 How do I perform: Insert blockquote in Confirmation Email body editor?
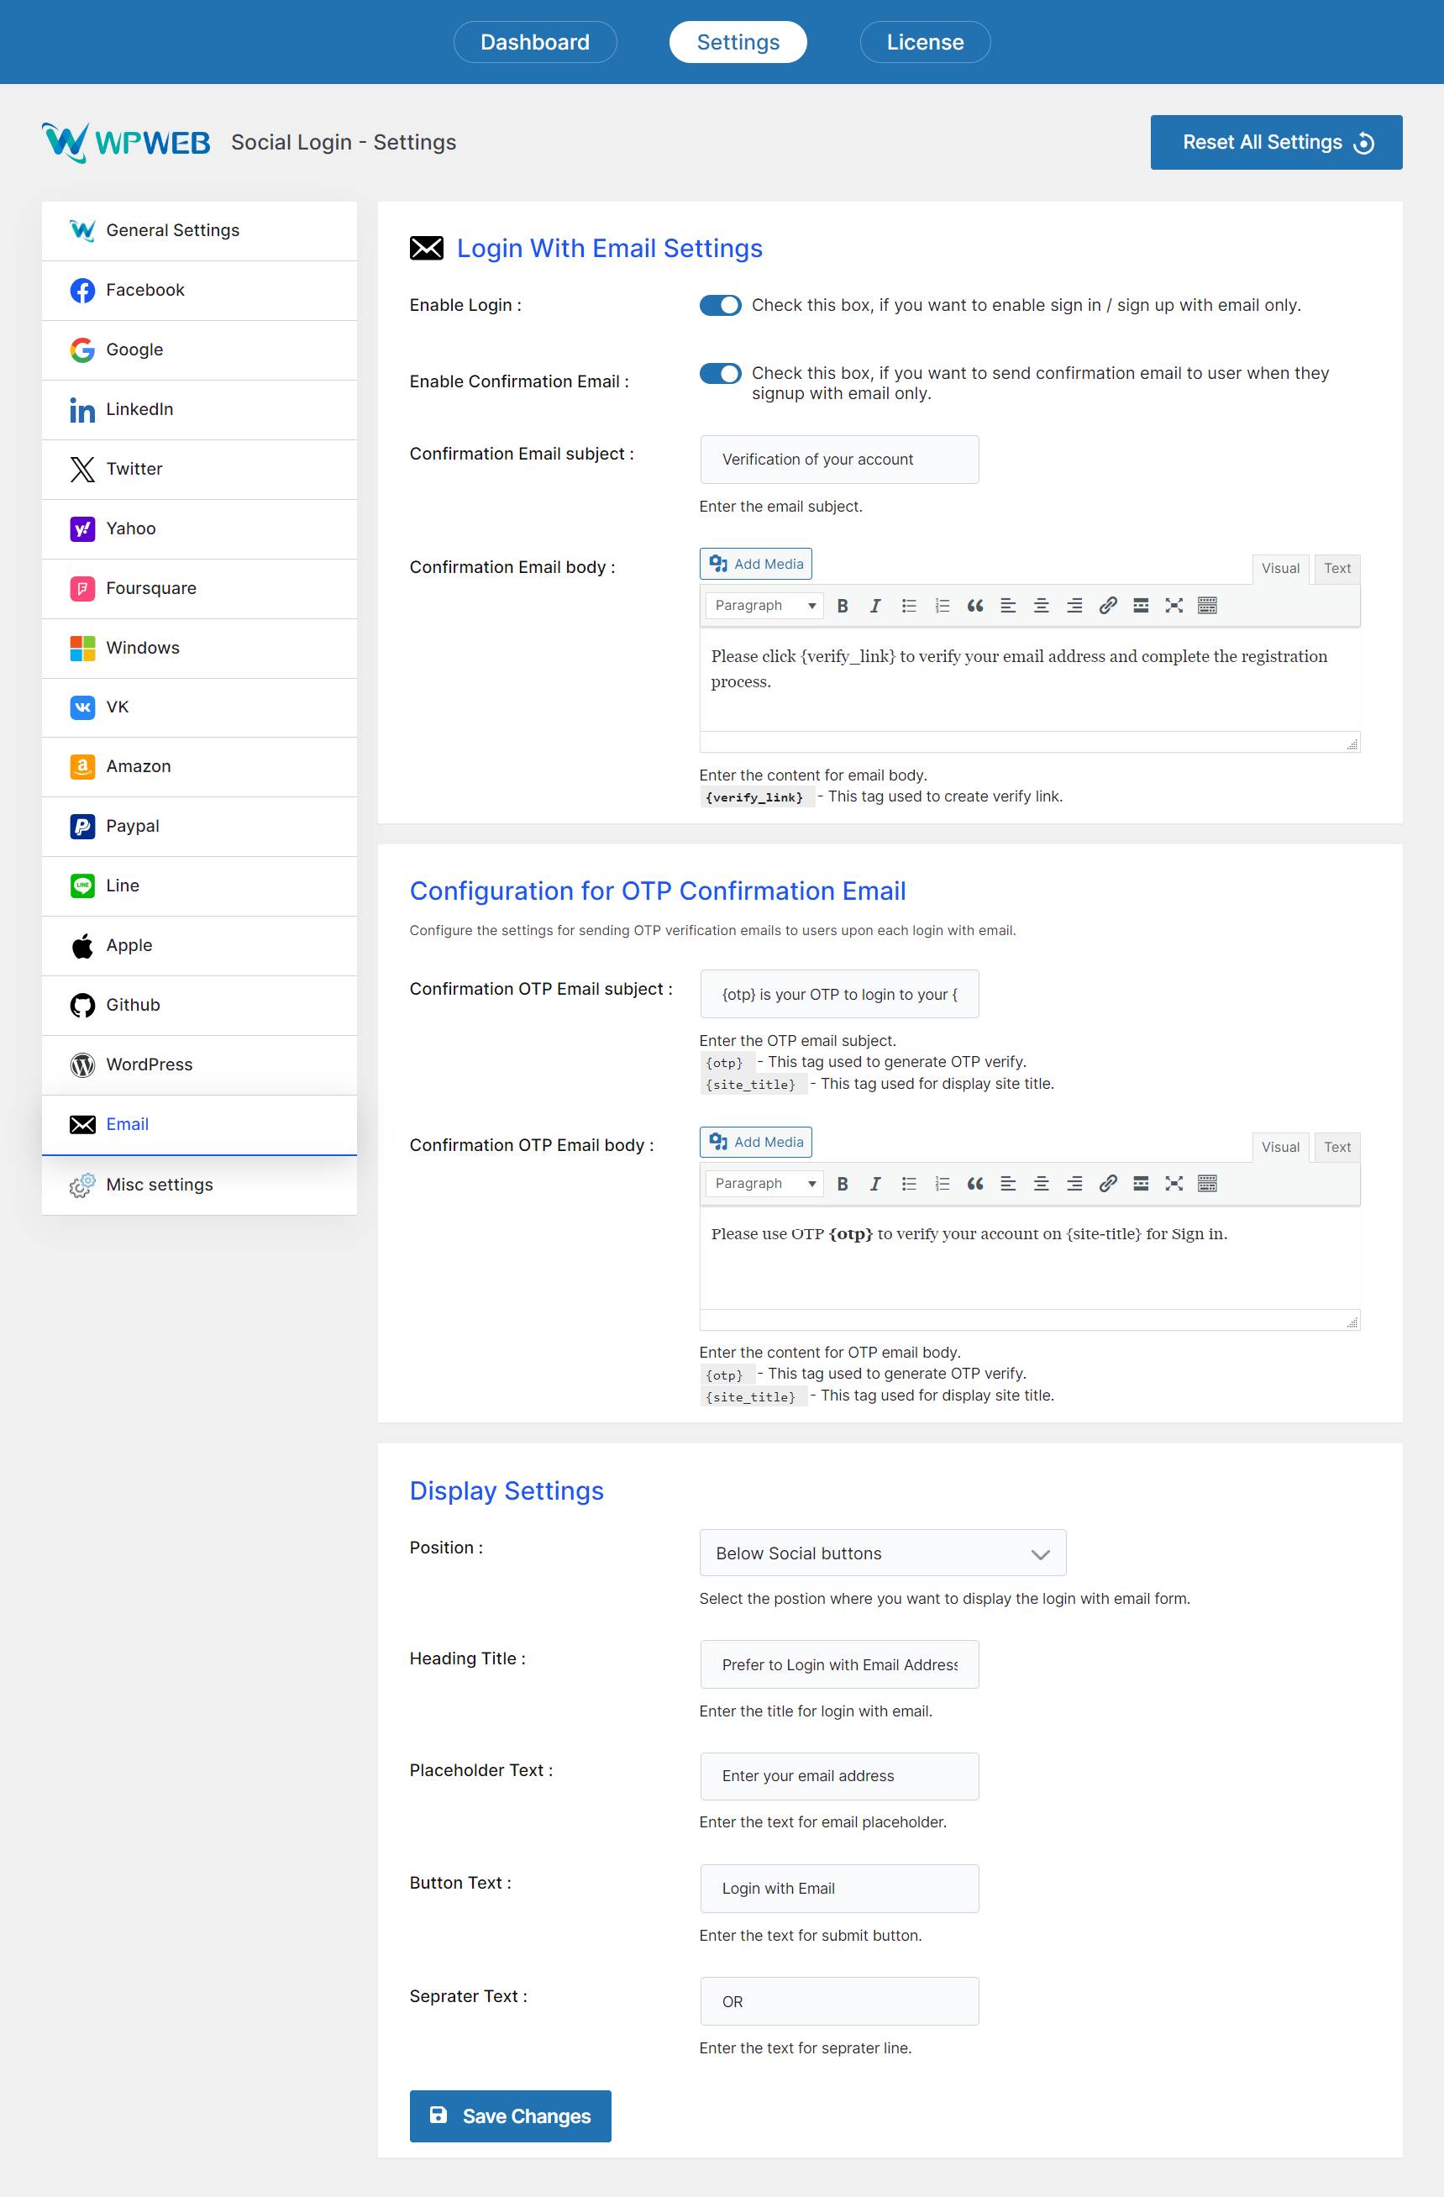tap(974, 606)
